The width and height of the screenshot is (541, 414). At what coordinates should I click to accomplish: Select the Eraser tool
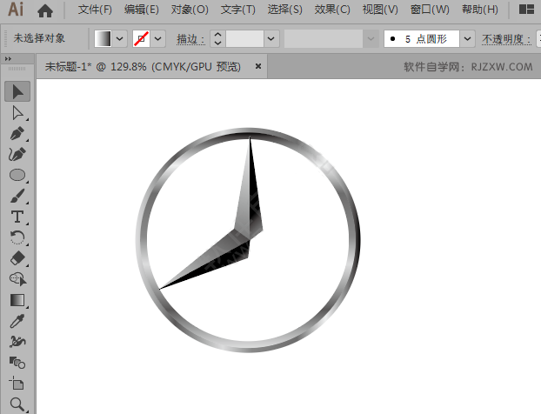pyautogui.click(x=17, y=258)
